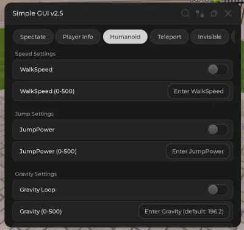
Task: Click the partially hidden tab after Invisible
Action: [233, 37]
